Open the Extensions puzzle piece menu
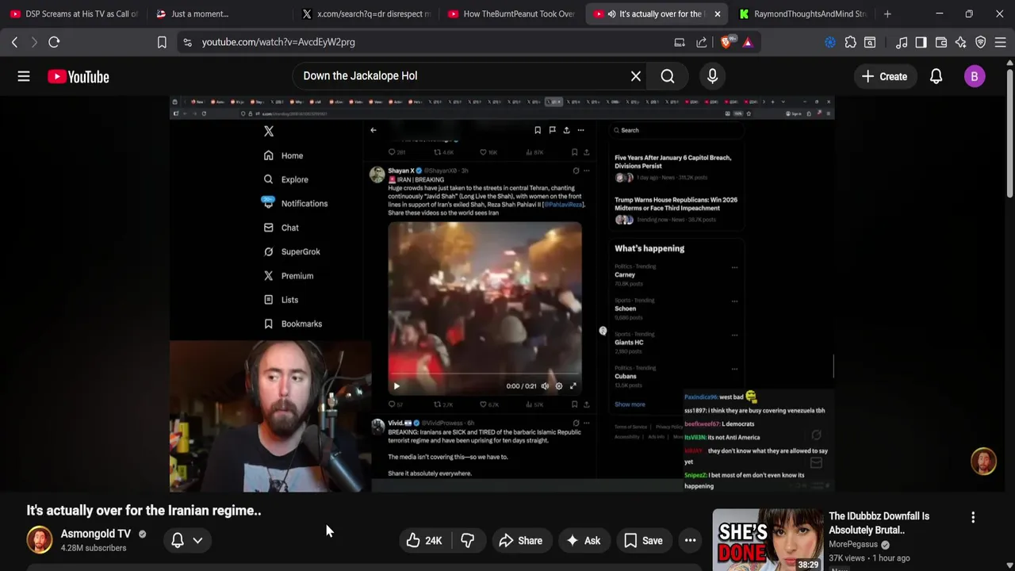The width and height of the screenshot is (1015, 571). coord(850,42)
